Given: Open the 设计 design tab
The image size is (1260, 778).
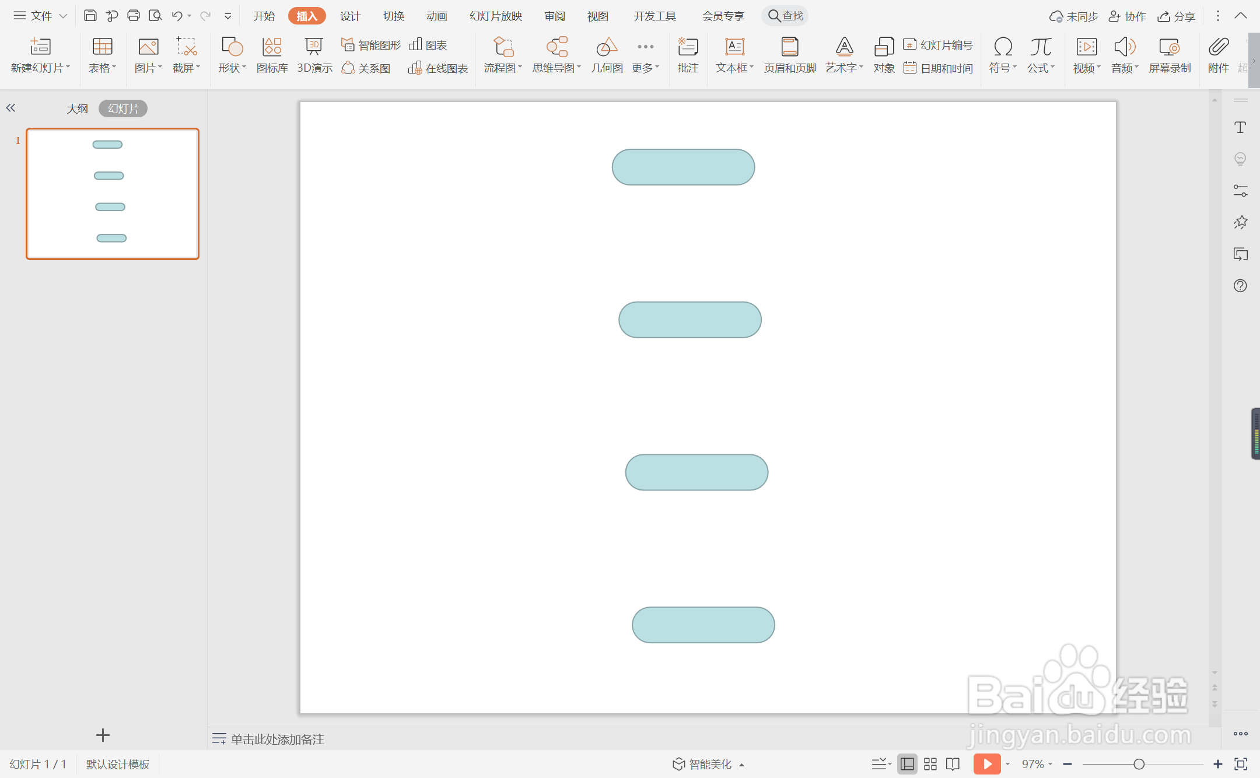Looking at the screenshot, I should point(350,16).
